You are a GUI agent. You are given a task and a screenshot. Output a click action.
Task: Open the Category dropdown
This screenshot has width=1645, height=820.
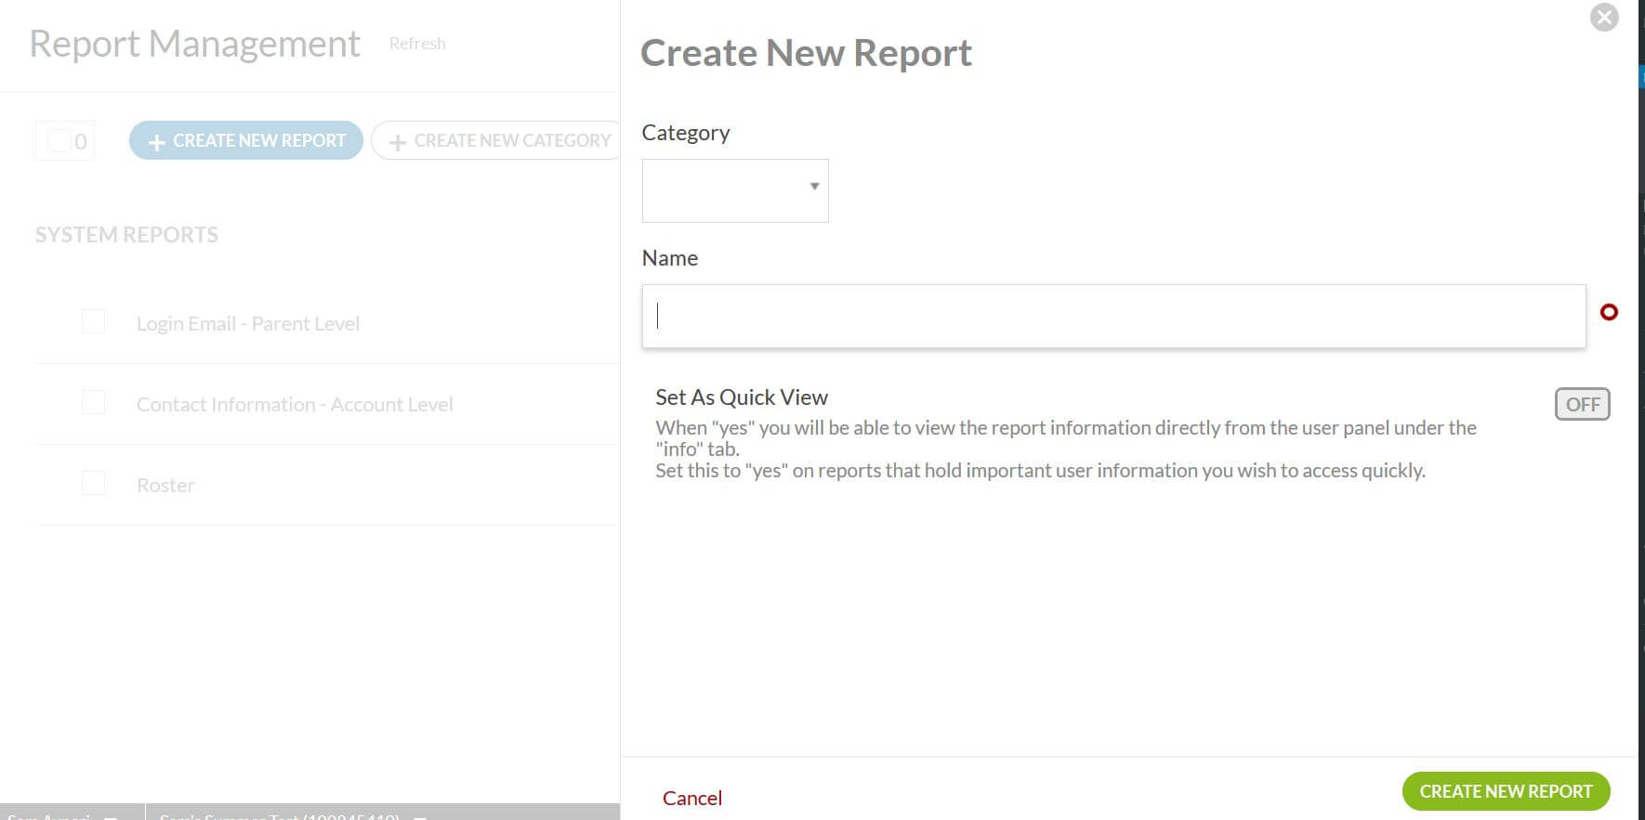(x=734, y=190)
